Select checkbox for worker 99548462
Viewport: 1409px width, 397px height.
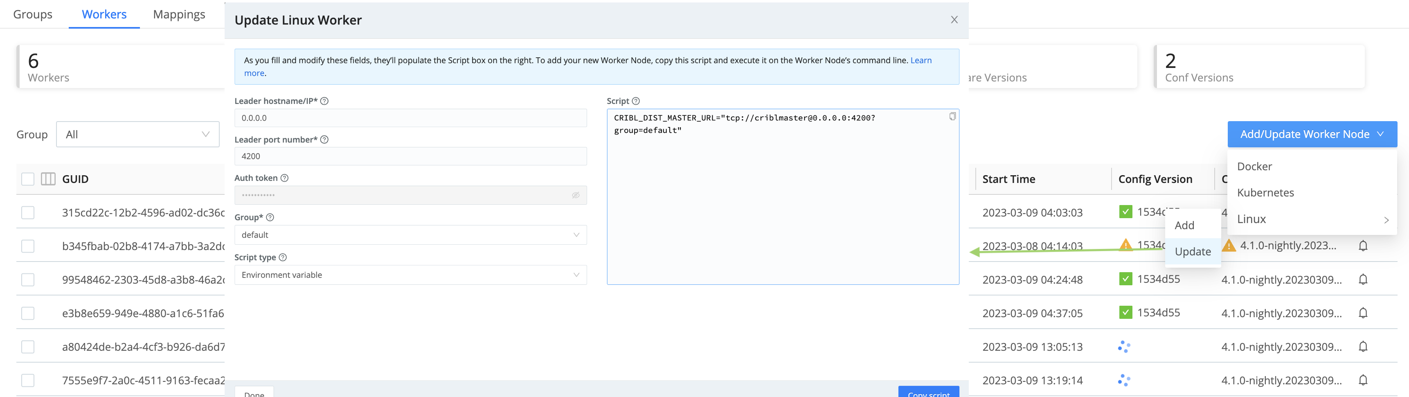(28, 280)
